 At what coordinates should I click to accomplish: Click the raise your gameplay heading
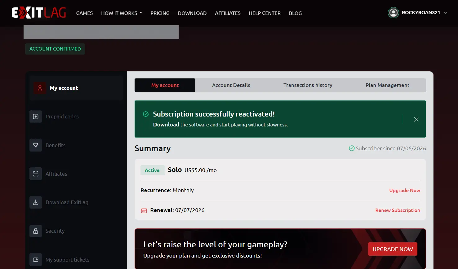point(215,245)
